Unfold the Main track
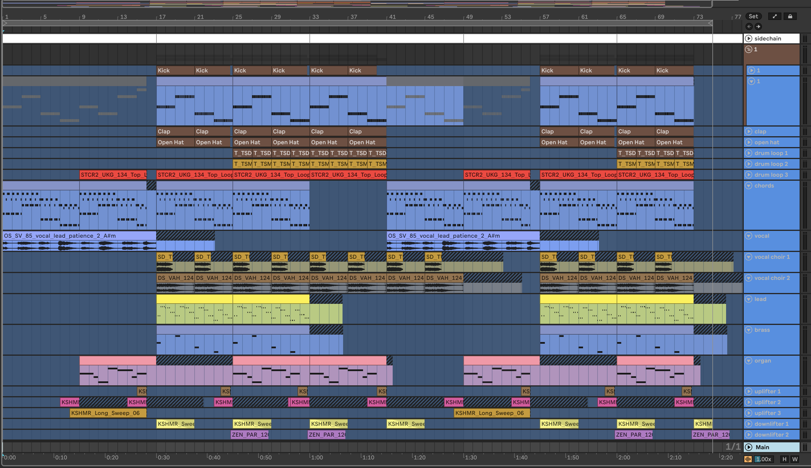 [x=749, y=447]
